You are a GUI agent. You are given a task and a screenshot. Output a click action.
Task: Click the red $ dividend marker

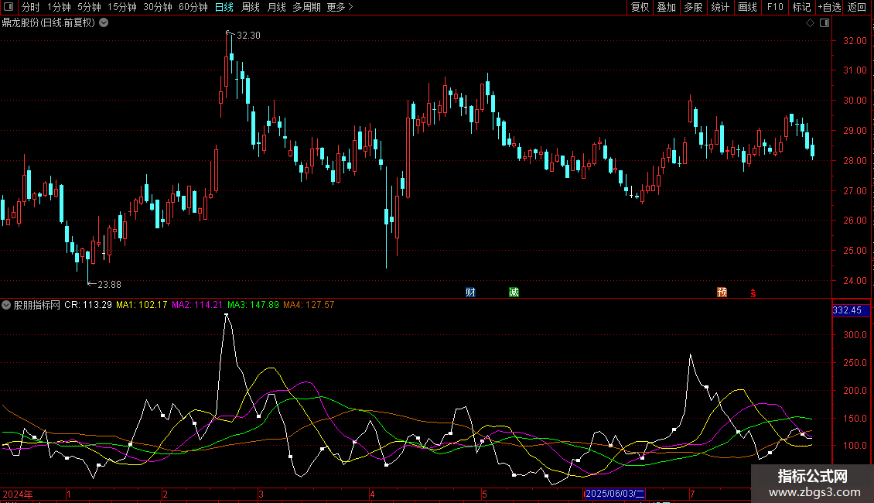(x=753, y=293)
